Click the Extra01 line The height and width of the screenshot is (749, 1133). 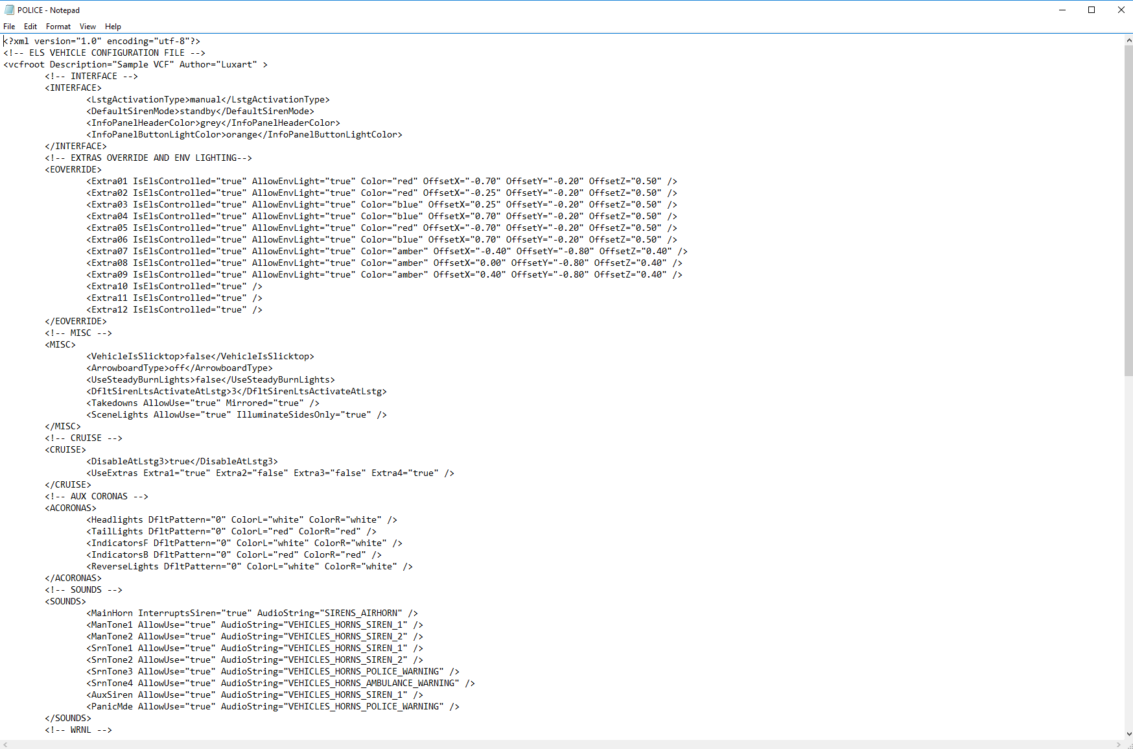pyautogui.click(x=382, y=181)
